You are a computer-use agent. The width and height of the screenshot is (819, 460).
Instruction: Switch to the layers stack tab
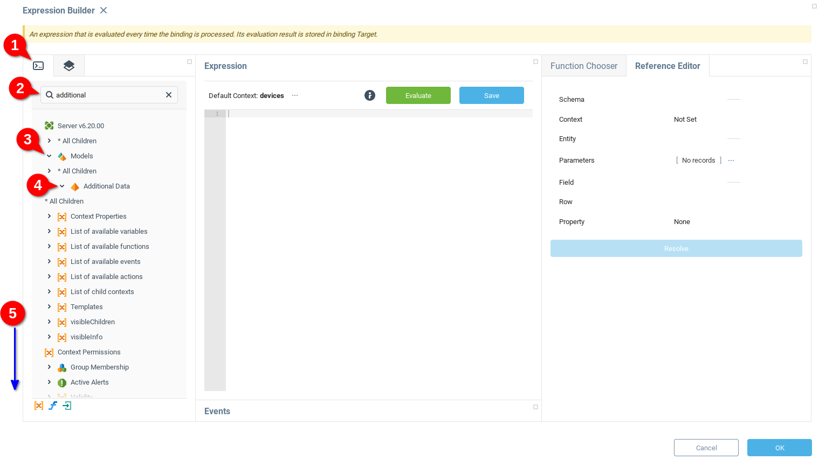pos(69,66)
